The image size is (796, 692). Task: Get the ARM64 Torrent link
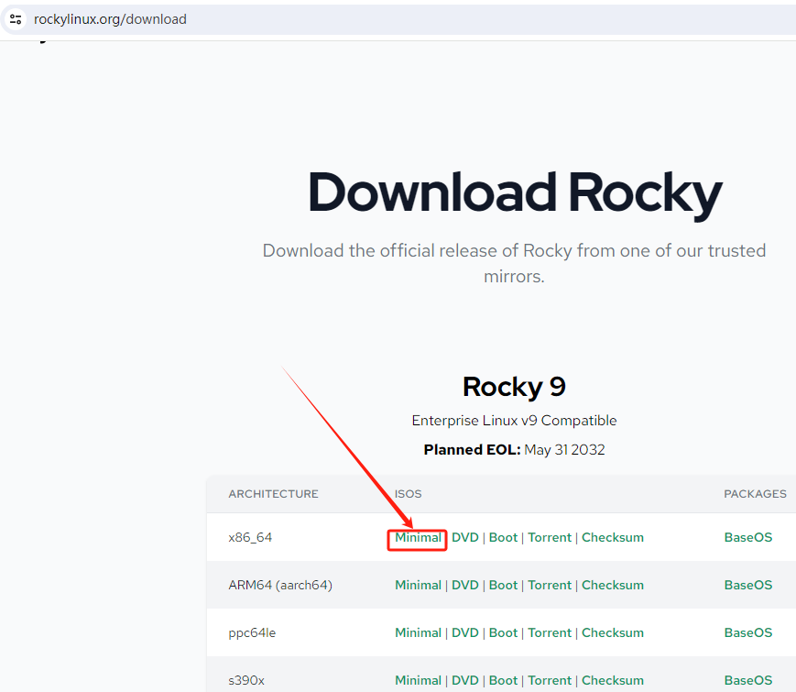(550, 586)
